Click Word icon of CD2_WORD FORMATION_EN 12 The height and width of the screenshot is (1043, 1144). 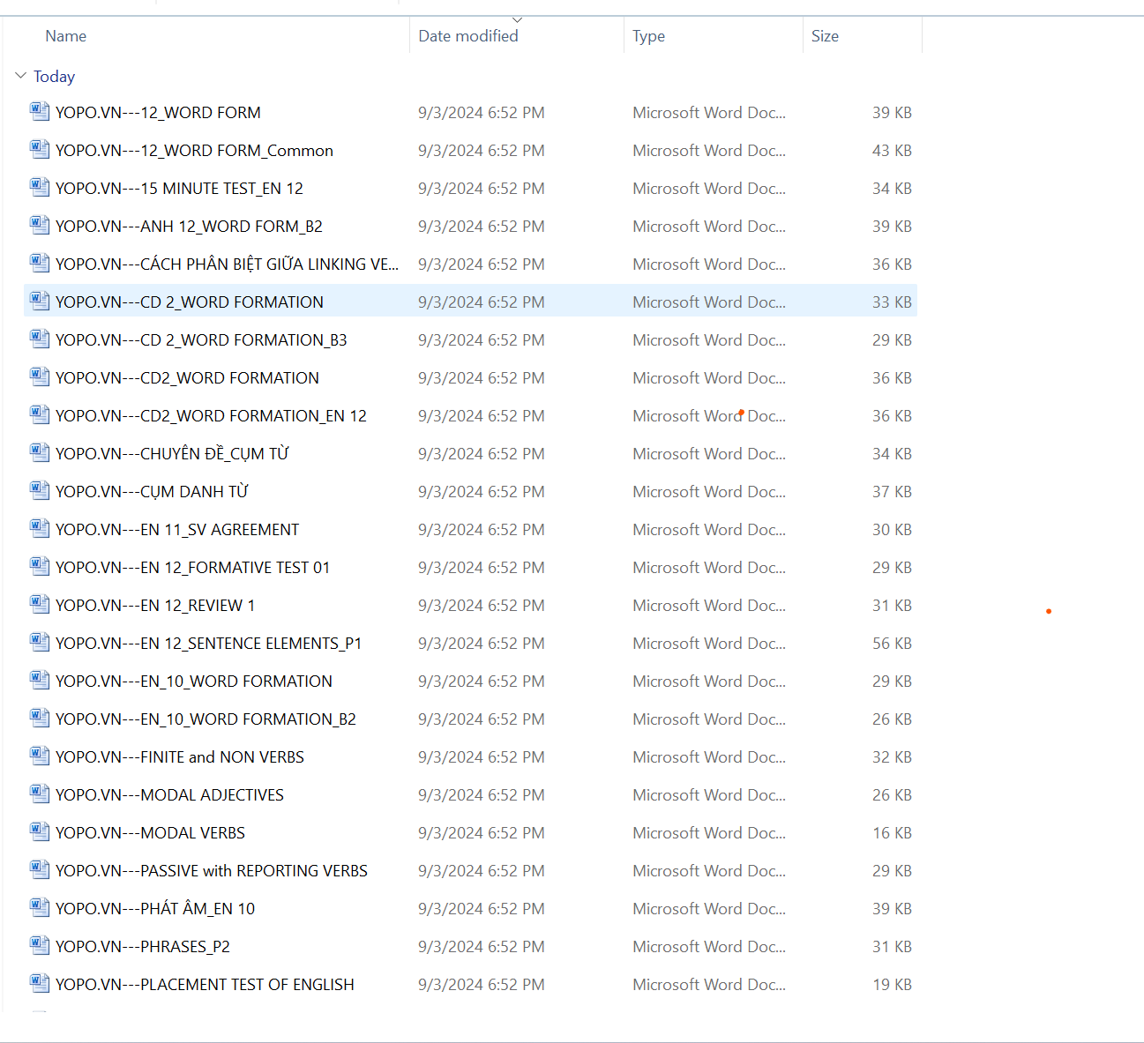click(40, 414)
